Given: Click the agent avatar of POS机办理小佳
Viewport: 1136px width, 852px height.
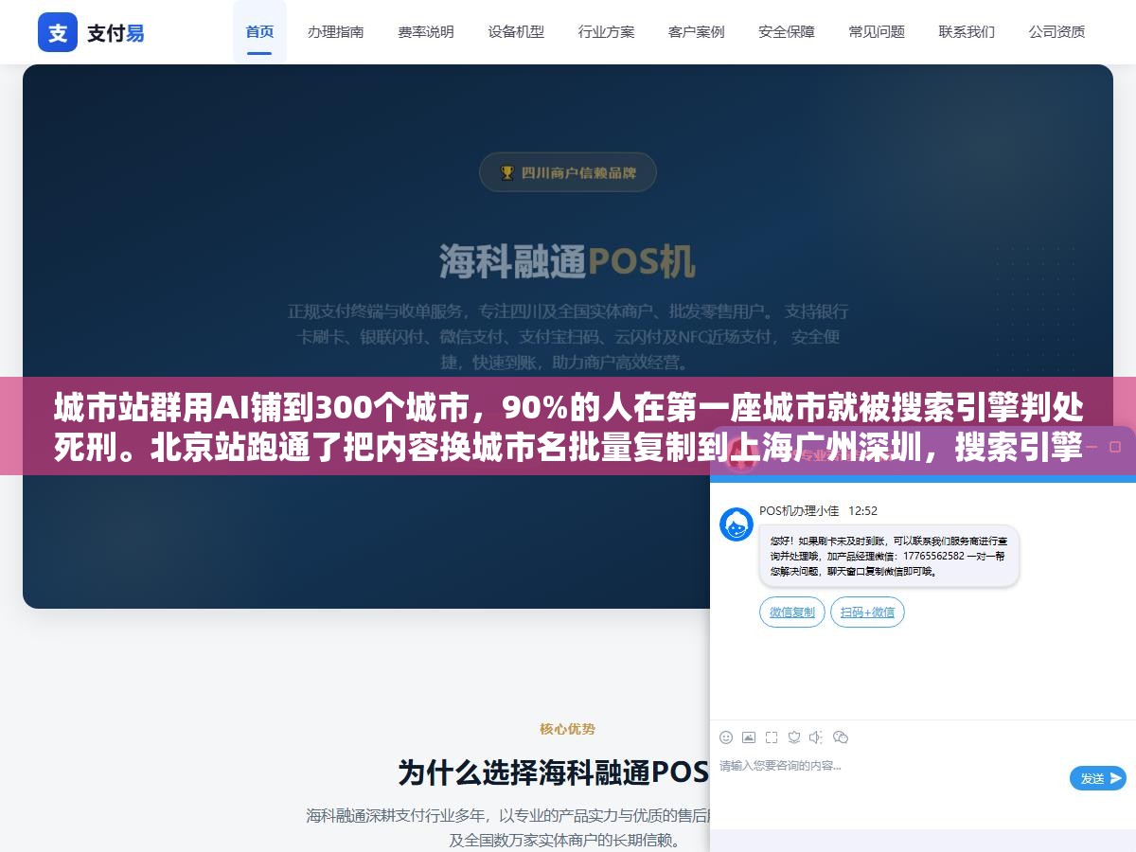Looking at the screenshot, I should 737,524.
